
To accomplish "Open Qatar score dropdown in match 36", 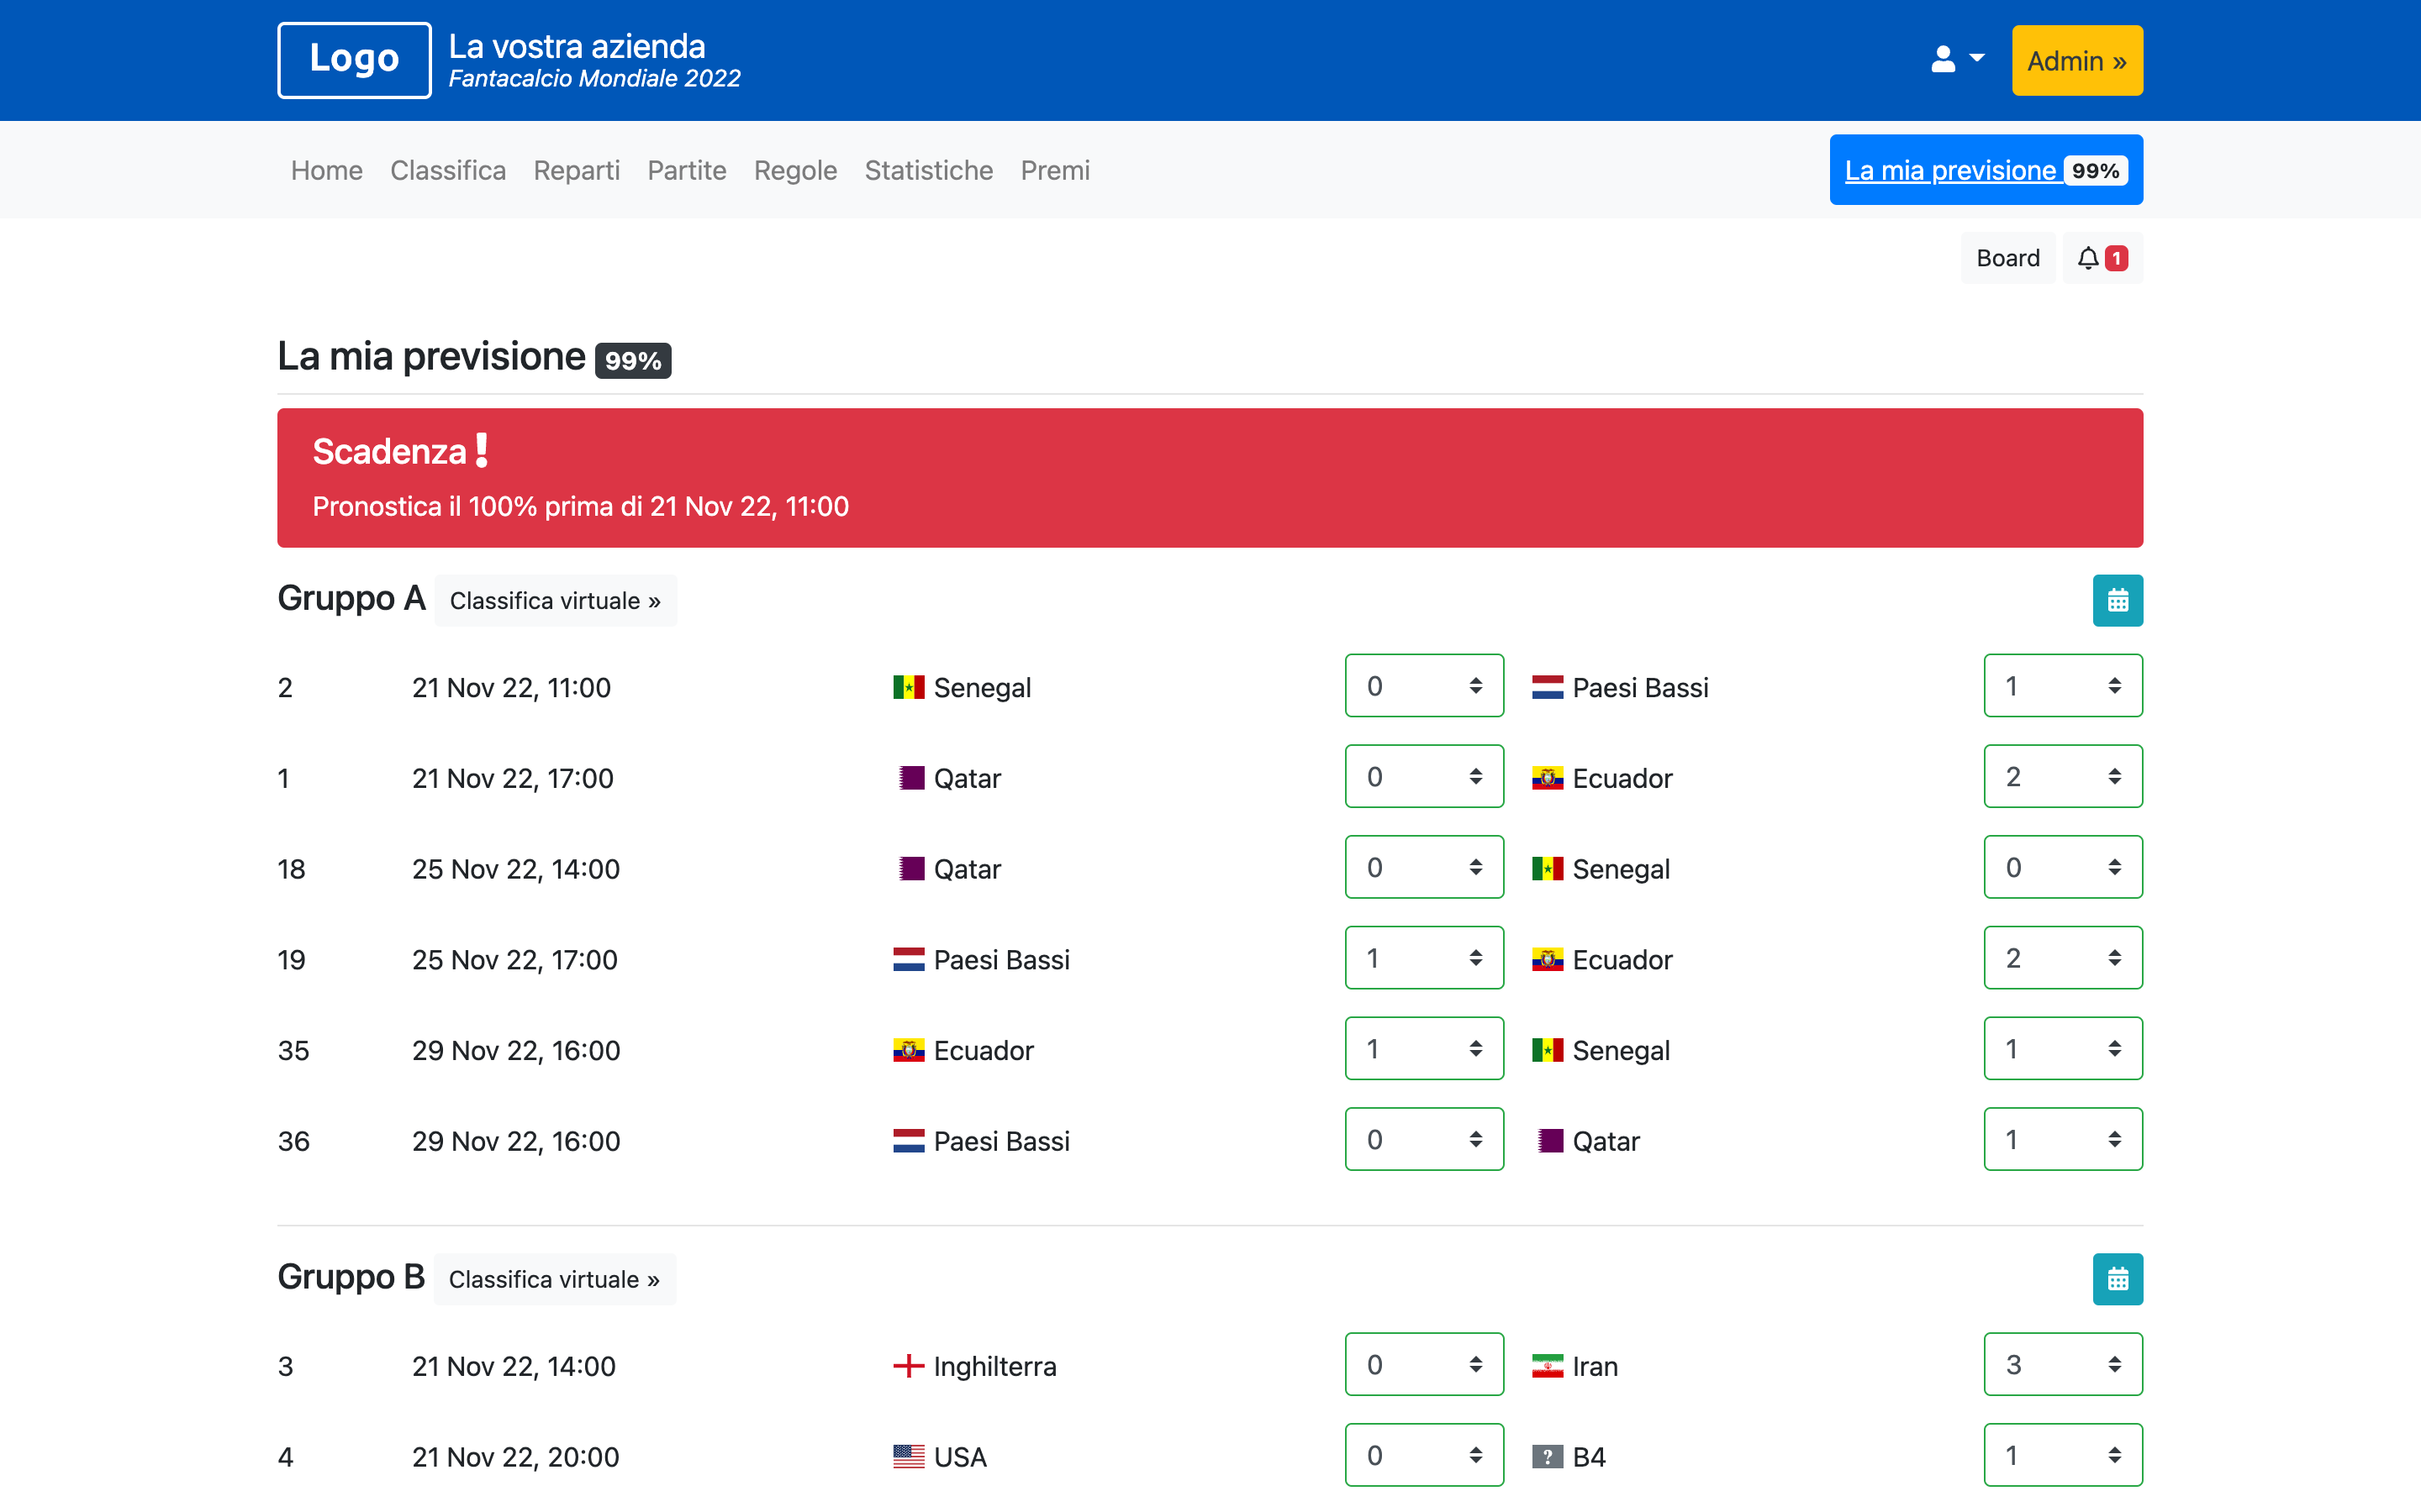I will tap(2063, 1139).
